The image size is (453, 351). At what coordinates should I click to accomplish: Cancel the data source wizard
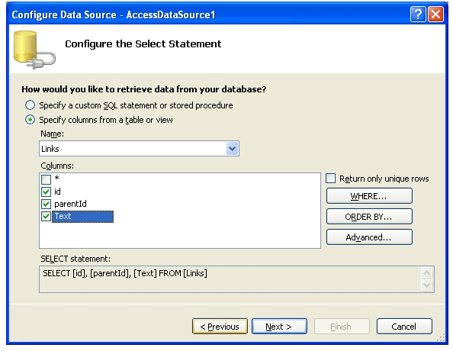tap(404, 327)
